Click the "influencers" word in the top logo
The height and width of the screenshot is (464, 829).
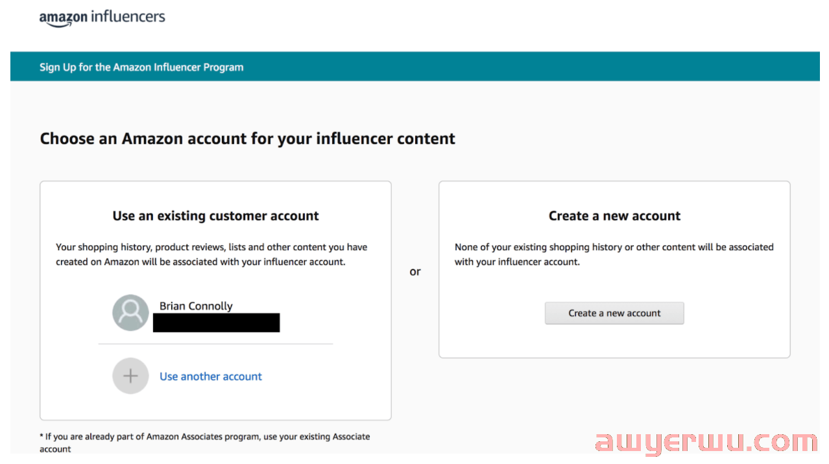pos(128,16)
